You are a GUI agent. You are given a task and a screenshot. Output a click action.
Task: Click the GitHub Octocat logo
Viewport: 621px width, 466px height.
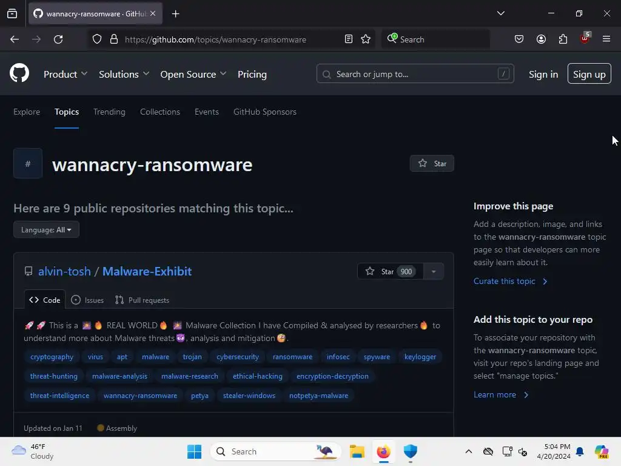(x=19, y=73)
